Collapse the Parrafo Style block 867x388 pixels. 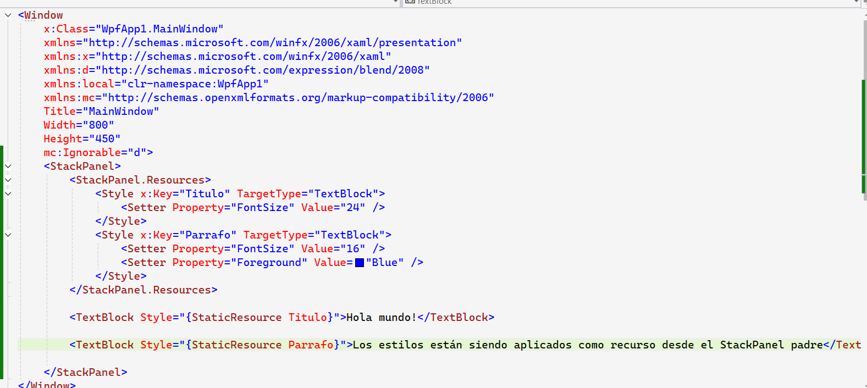[x=8, y=235]
